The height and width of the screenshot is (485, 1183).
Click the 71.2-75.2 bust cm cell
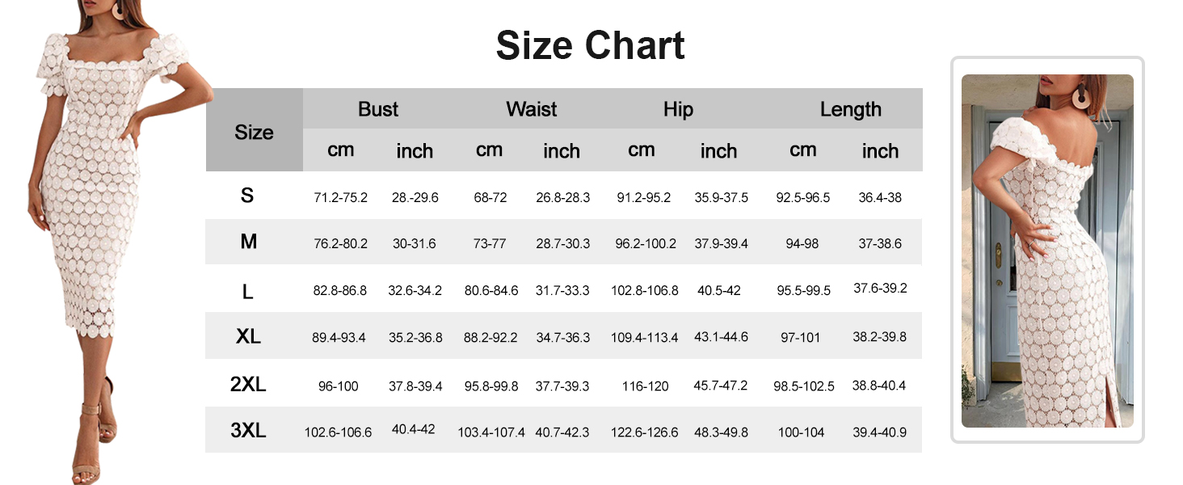(x=340, y=197)
